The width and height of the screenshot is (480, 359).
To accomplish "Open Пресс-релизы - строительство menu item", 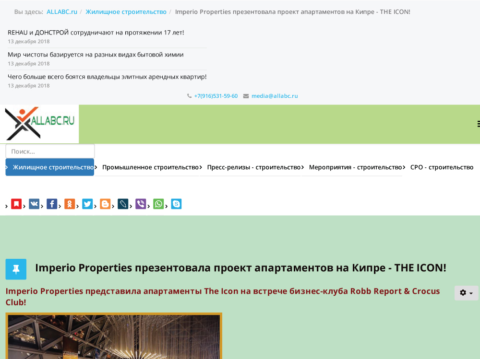I will [x=254, y=167].
